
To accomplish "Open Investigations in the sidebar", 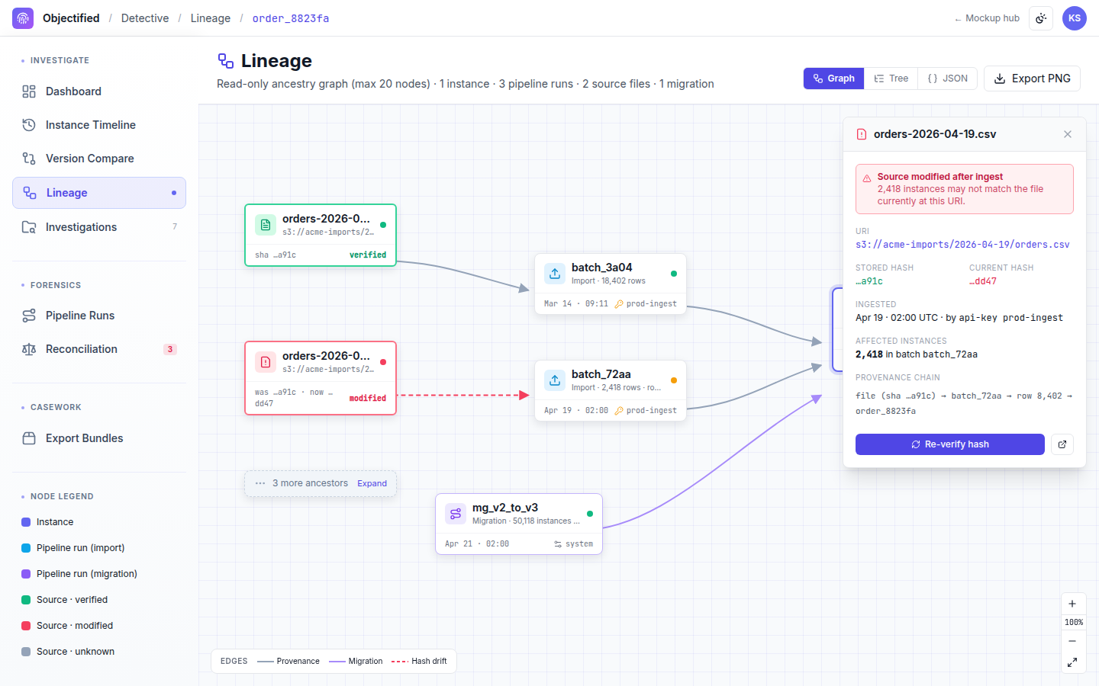I will (99, 227).
